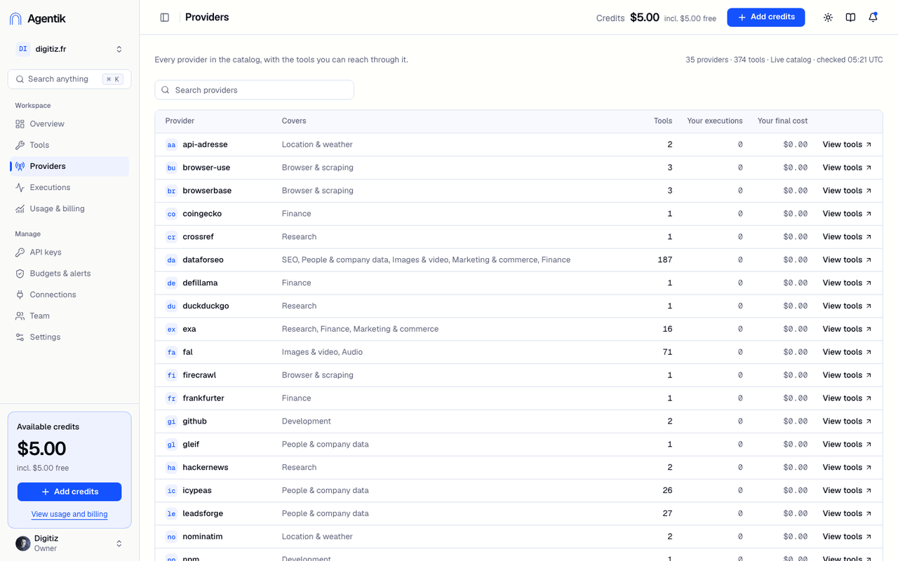Sort by the Tools column header
The width and height of the screenshot is (898, 561).
pyautogui.click(x=663, y=121)
